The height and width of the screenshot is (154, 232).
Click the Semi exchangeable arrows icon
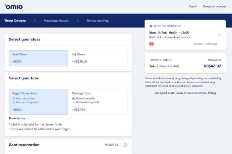pyautogui.click(x=73, y=102)
